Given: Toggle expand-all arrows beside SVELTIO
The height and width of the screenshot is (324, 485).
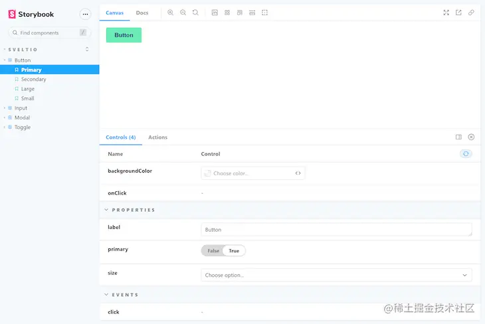Looking at the screenshot, I should click(87, 49).
